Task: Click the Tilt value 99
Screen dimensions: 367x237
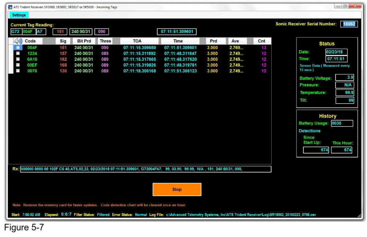Action: (345, 100)
